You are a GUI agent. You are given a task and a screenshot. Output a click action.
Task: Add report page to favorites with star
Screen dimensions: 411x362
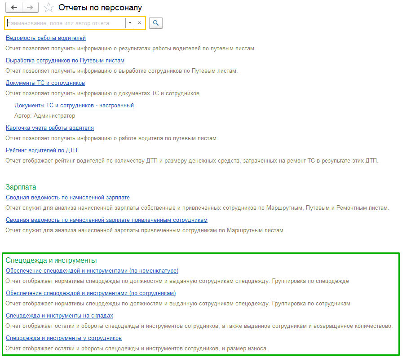tap(49, 8)
